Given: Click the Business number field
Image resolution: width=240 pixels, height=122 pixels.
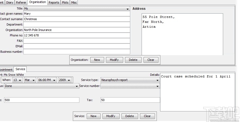Looking at the screenshot, I should point(77,52).
